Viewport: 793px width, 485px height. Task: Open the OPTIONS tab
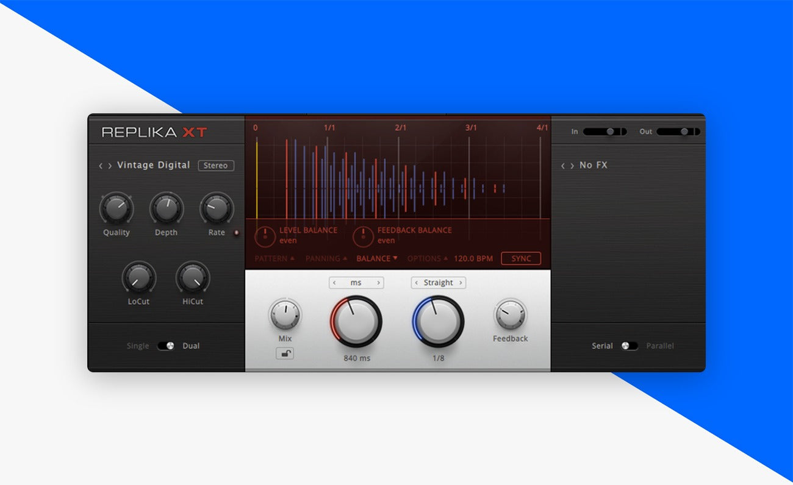pos(428,258)
